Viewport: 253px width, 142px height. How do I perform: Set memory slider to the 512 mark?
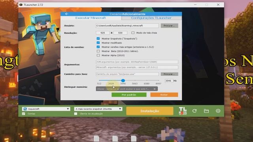pos(99,80)
